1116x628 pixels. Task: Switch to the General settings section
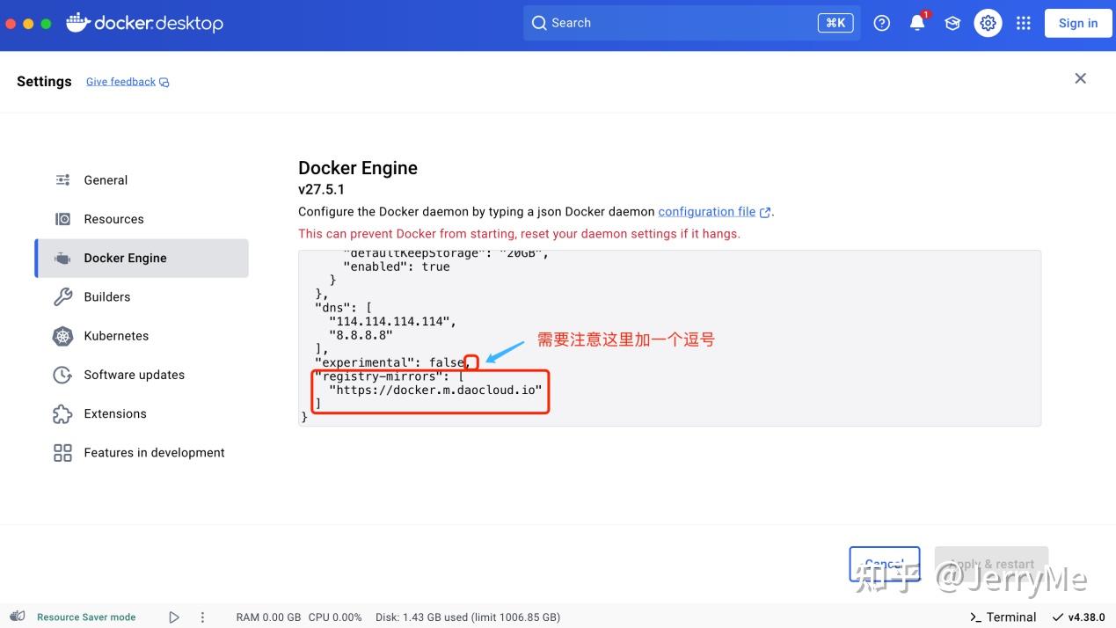(106, 179)
